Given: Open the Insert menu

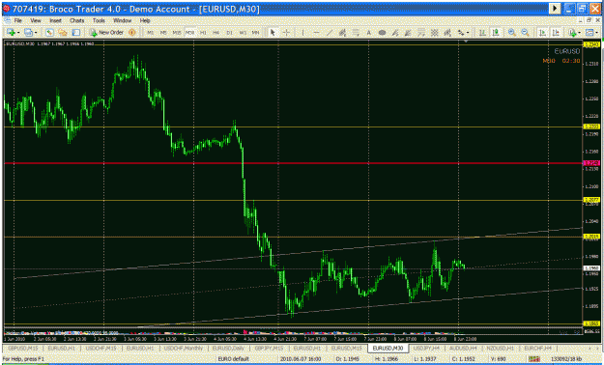Looking at the screenshot, I should point(55,20).
